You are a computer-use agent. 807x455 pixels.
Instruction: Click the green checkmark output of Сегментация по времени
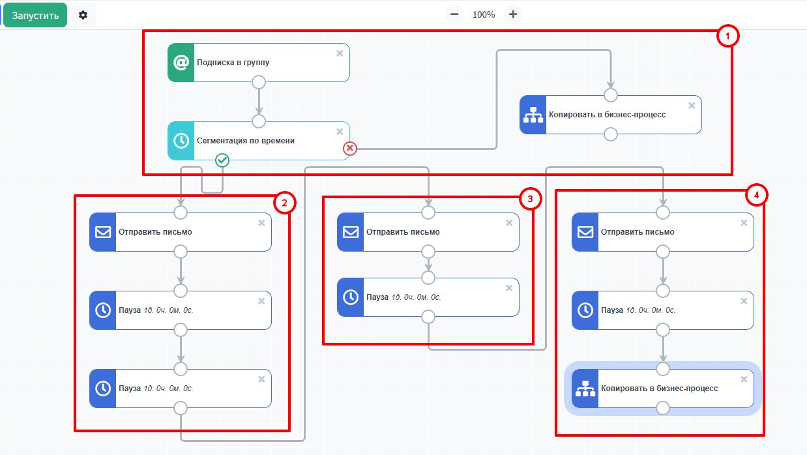(222, 160)
